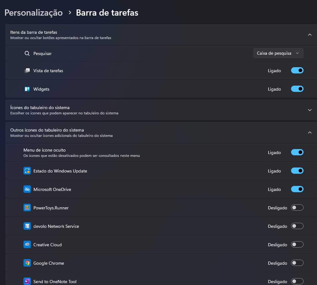Collapse Outros ícones do tabuleiro section
This screenshot has height=285, width=317.
coord(309,132)
